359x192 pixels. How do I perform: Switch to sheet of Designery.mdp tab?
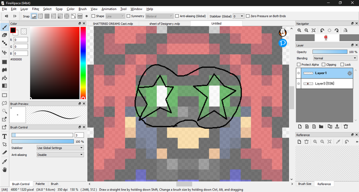click(165, 24)
